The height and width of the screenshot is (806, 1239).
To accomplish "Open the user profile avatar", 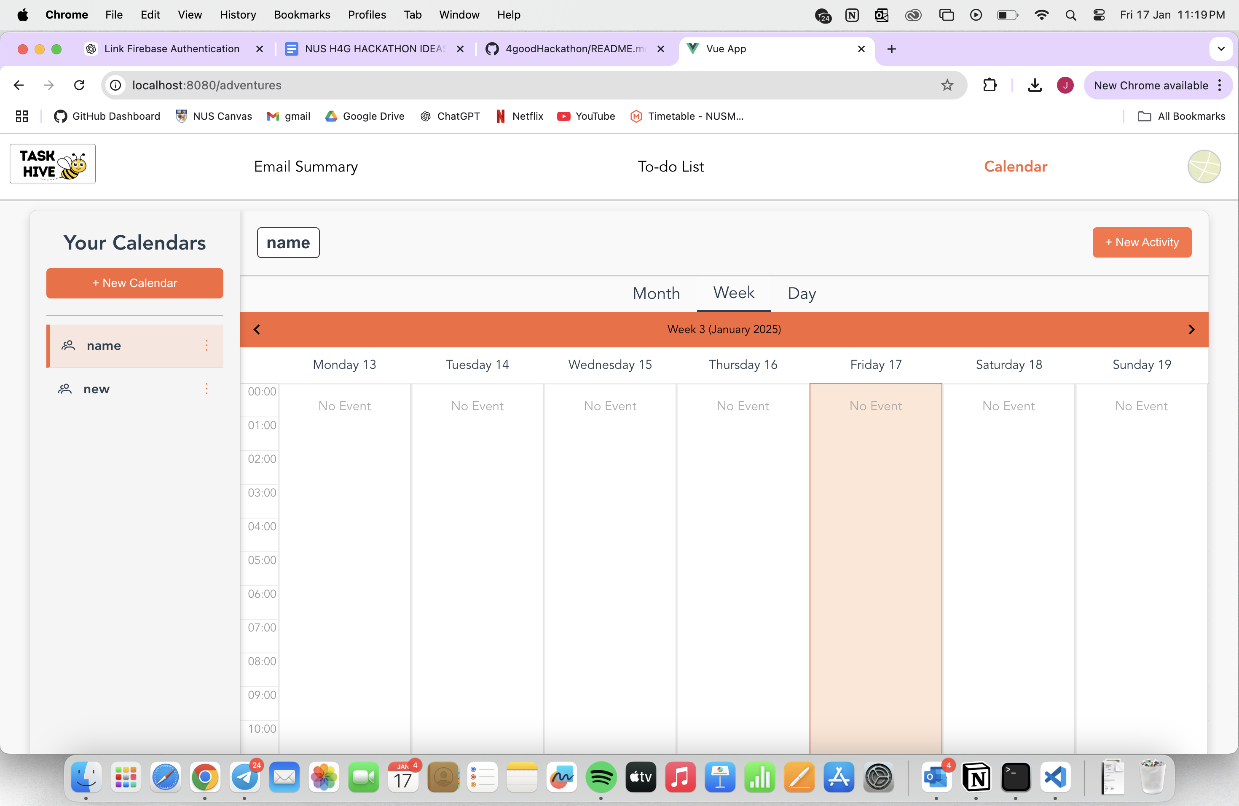I will pyautogui.click(x=1204, y=167).
